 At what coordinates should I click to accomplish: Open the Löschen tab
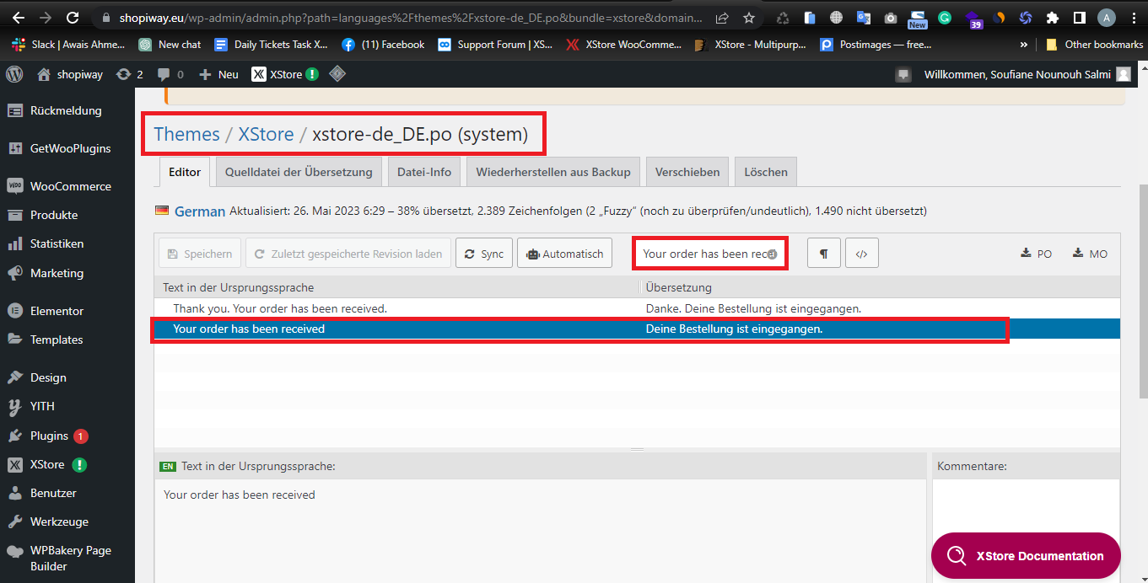[766, 172]
